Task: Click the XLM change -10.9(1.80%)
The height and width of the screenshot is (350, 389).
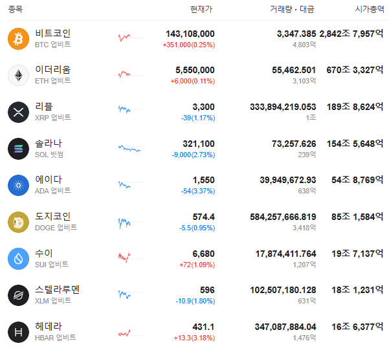Action: coord(195,301)
